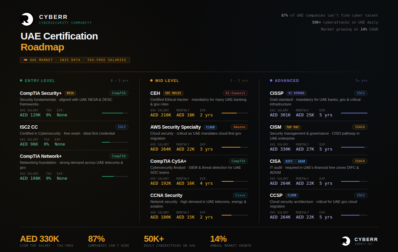Click the orange 'Roadmap' heading
398x252 pixels.
tap(42, 47)
